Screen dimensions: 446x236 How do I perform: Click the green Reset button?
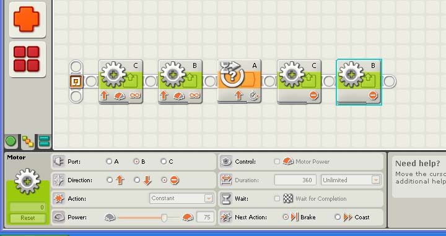(x=28, y=218)
